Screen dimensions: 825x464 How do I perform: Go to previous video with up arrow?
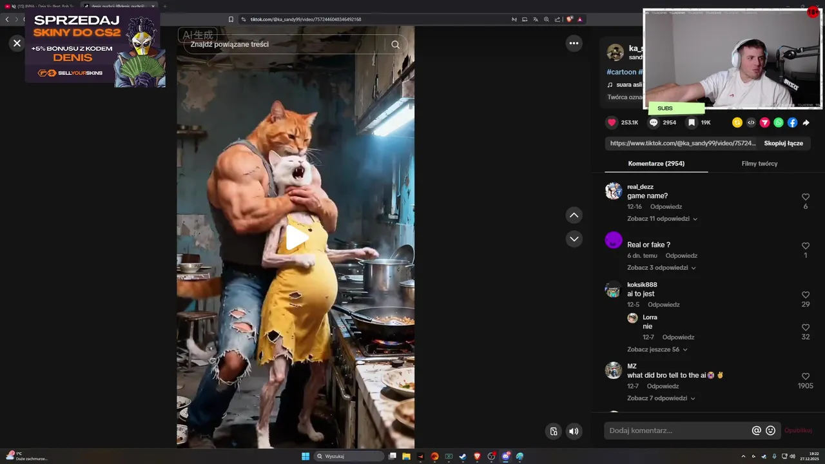click(x=574, y=215)
